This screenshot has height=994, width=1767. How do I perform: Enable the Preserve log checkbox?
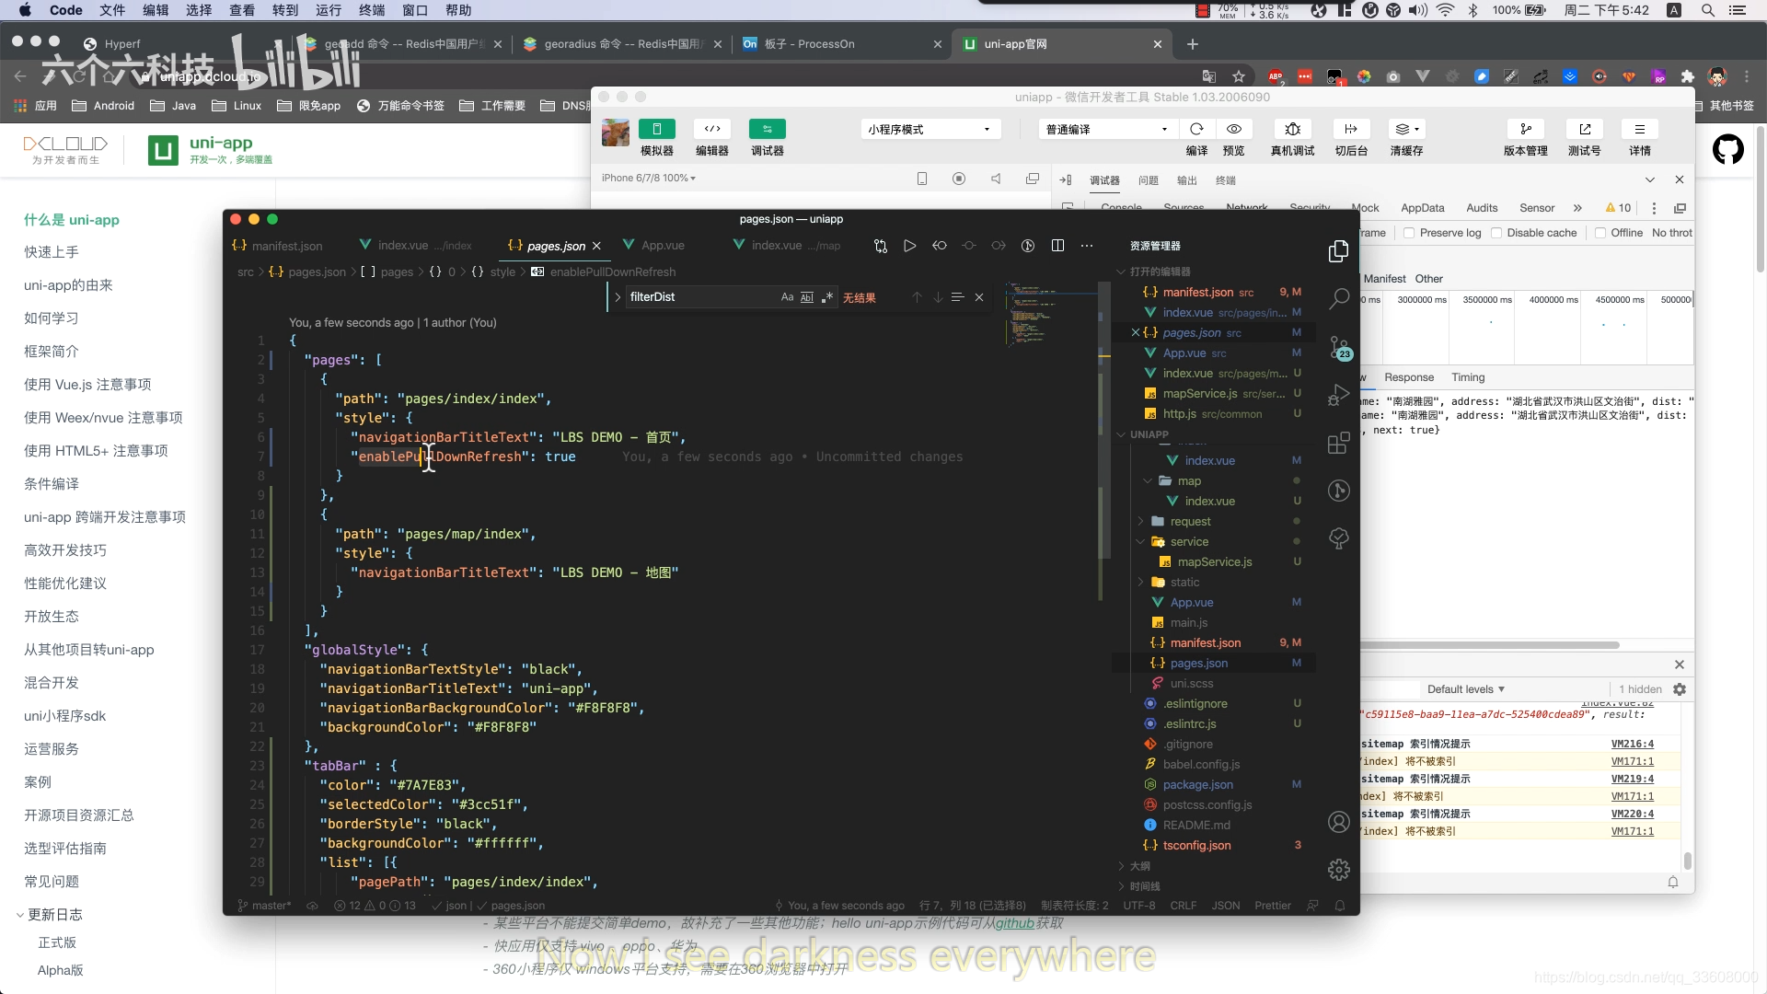(1409, 233)
